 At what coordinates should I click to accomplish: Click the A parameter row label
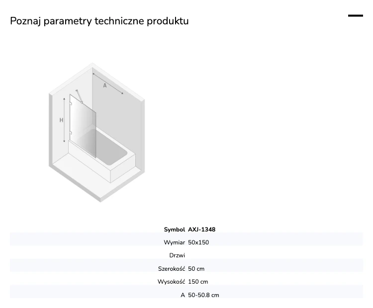coord(183,295)
